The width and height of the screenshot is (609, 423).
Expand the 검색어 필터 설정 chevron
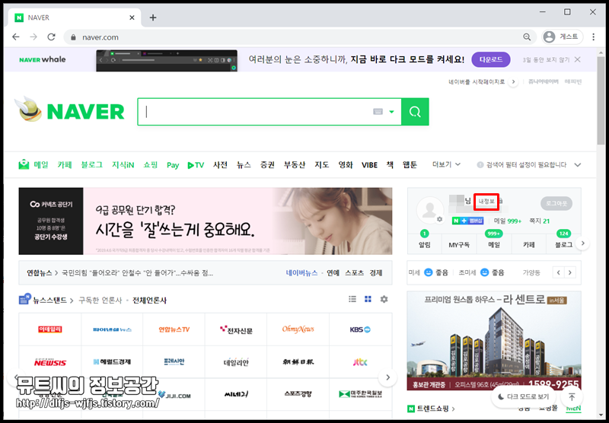pos(578,165)
